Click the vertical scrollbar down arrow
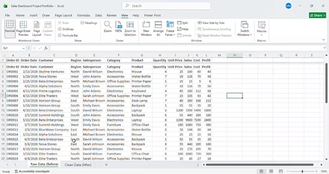 click(326, 159)
